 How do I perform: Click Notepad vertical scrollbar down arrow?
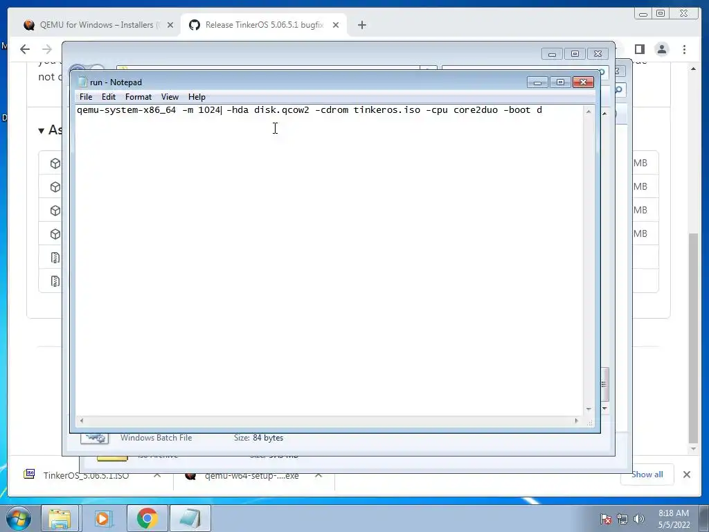click(589, 409)
